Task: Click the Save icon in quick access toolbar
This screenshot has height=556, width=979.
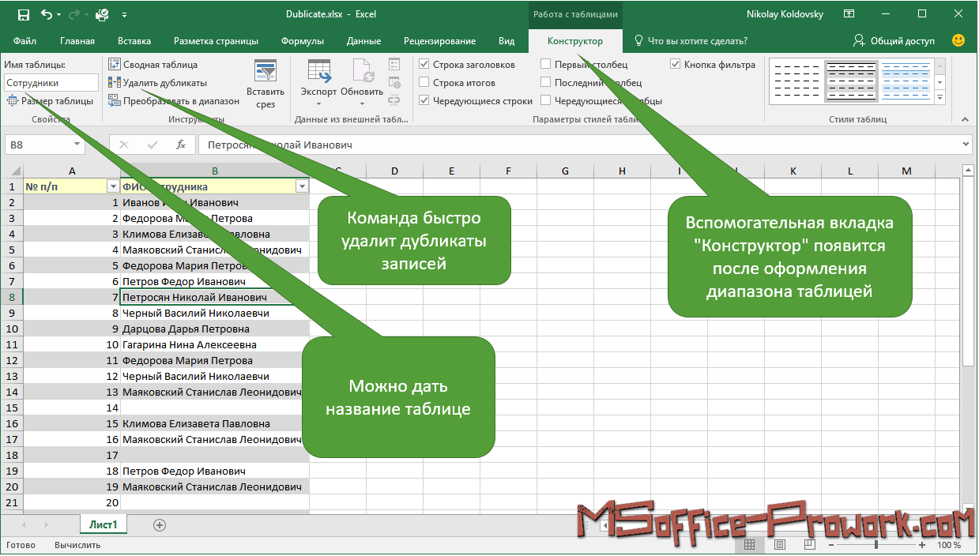Action: click(23, 14)
